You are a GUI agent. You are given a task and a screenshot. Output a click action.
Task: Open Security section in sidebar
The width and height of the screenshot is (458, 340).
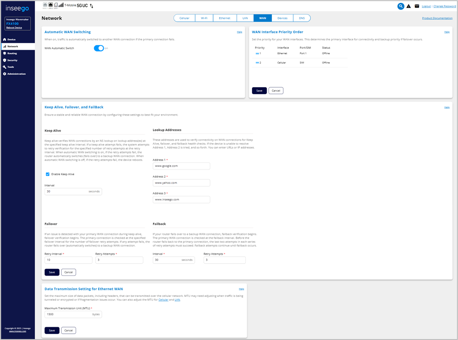click(12, 60)
